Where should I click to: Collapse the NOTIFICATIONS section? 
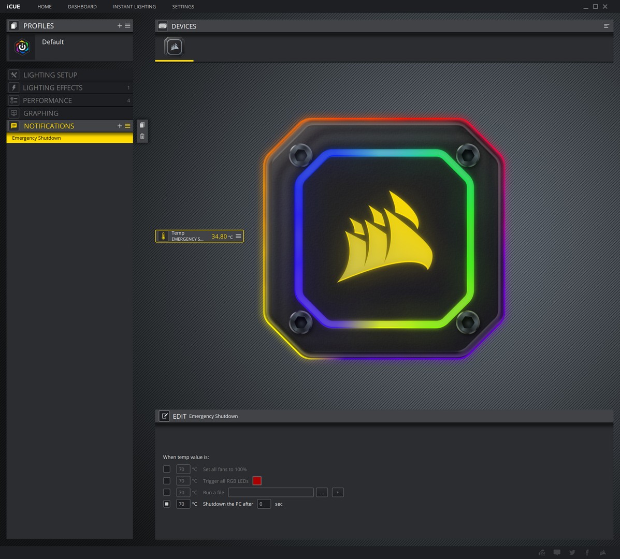pos(49,126)
